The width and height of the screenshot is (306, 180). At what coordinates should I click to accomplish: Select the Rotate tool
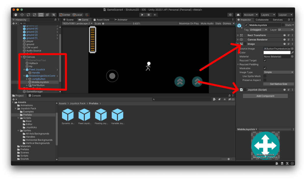[28, 15]
